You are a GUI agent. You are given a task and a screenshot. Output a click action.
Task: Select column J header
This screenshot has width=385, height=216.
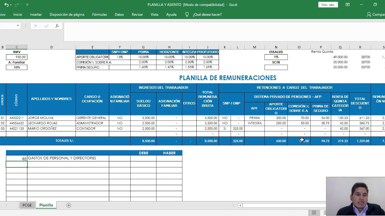[208, 47]
